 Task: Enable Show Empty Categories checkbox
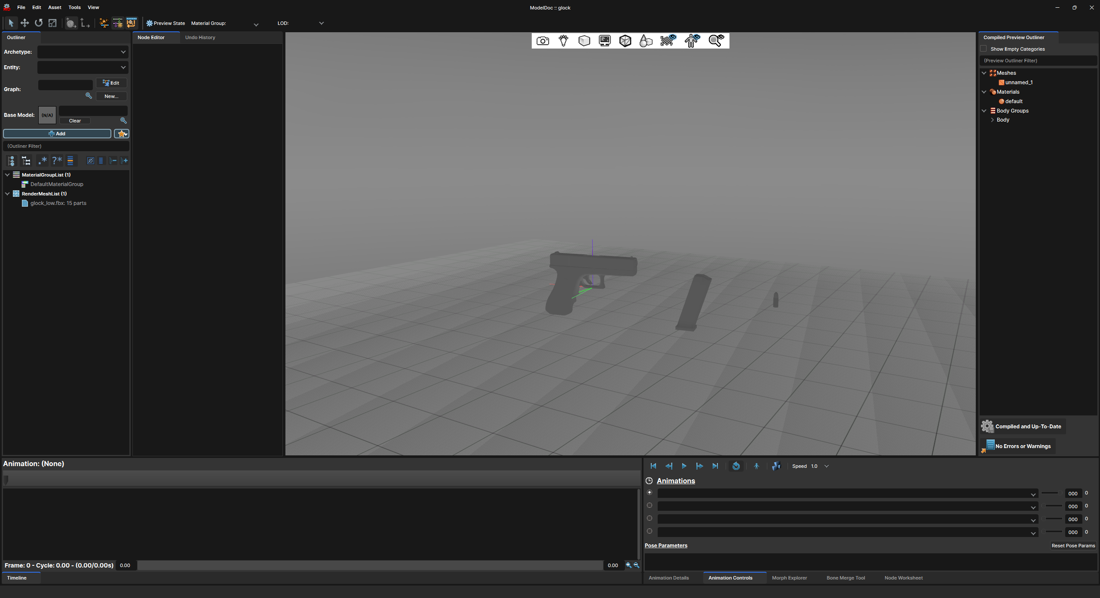(x=984, y=49)
